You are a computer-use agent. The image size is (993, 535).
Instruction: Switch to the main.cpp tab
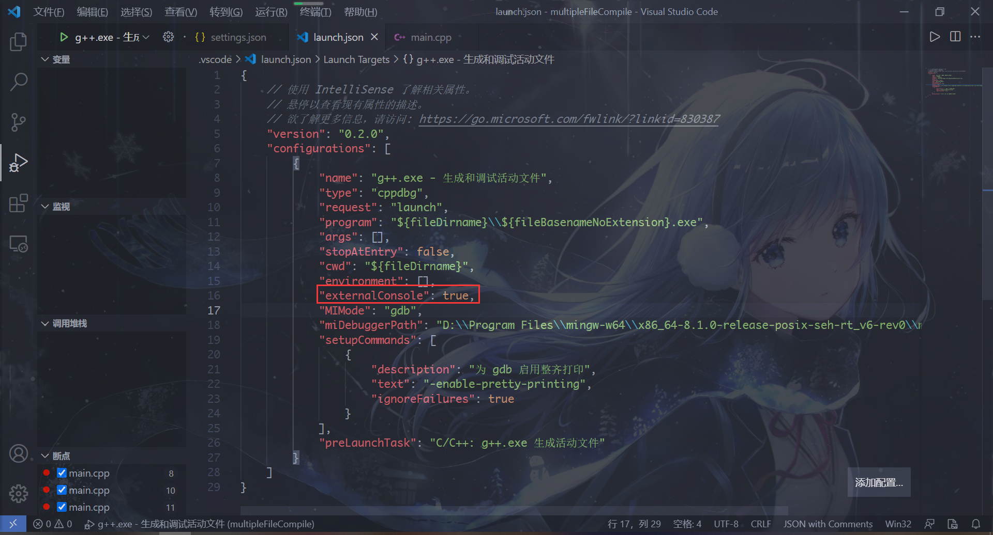coord(431,37)
